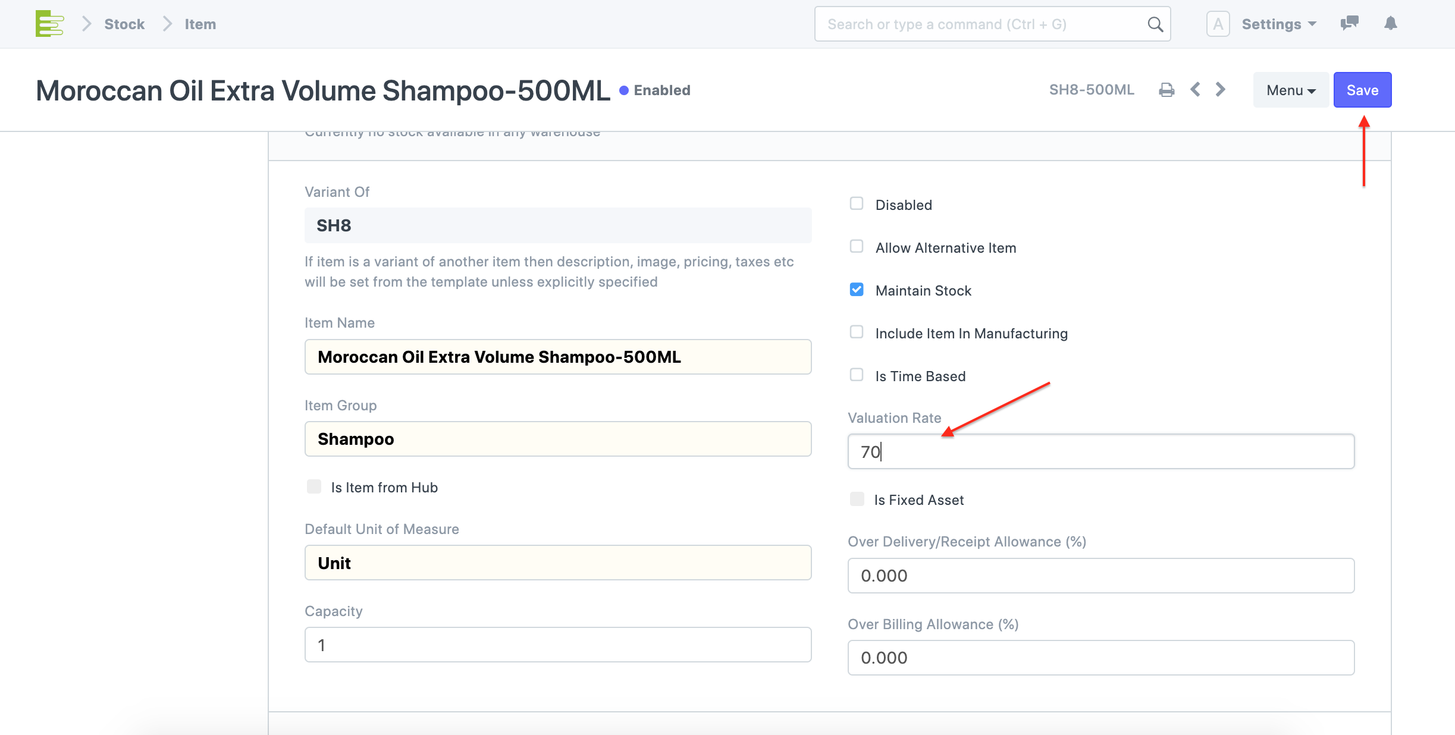This screenshot has height=735, width=1455.
Task: Click the SH8-500ML item code
Action: [1092, 90]
